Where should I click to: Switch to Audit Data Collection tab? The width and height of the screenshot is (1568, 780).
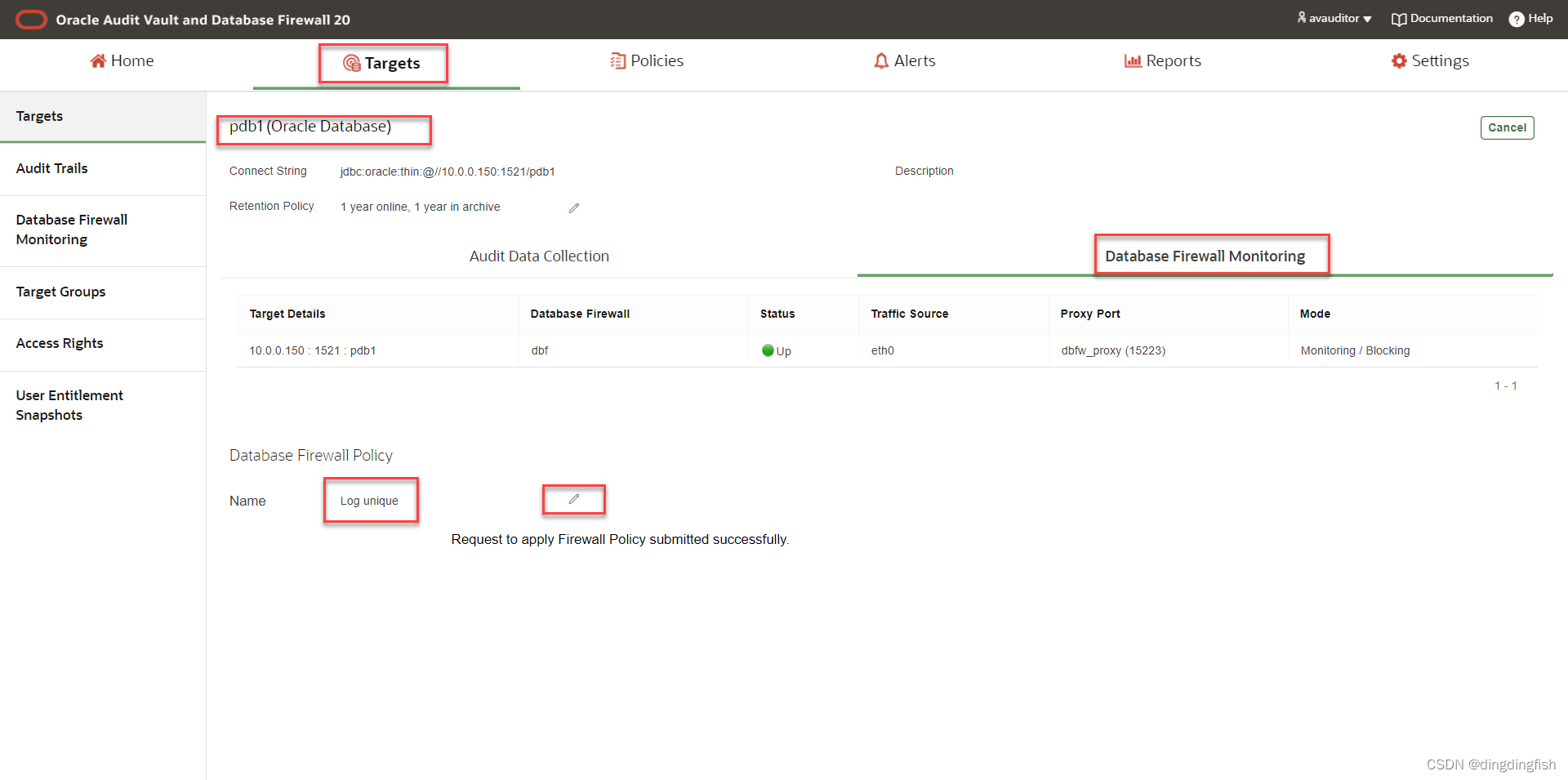539,256
